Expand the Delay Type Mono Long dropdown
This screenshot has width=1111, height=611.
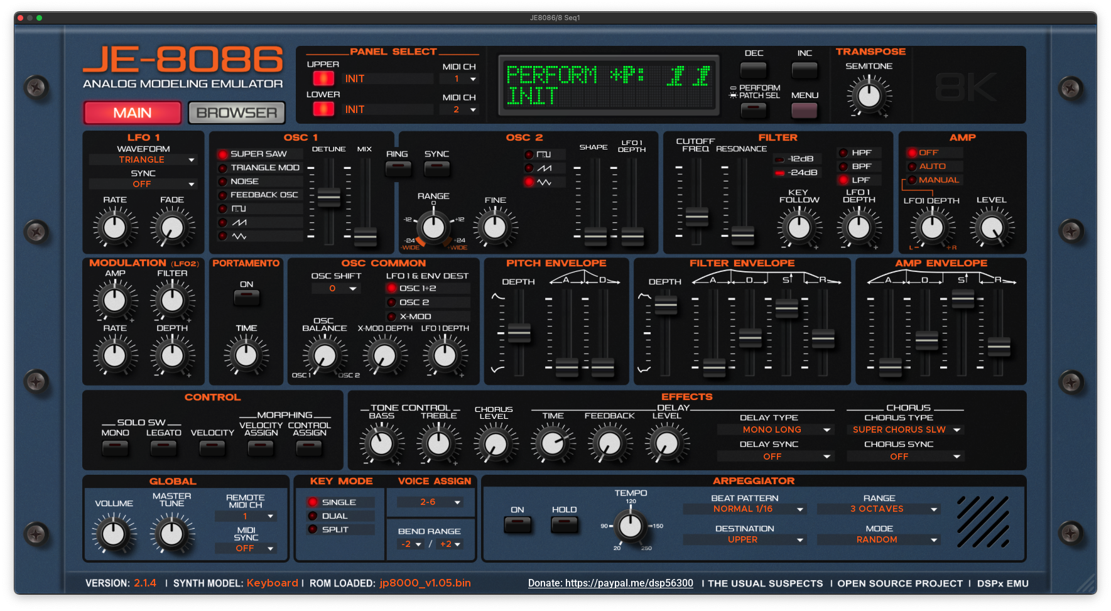[x=775, y=430]
